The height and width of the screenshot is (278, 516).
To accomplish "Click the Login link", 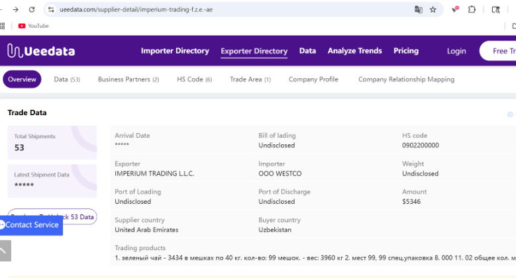I will 456,51.
